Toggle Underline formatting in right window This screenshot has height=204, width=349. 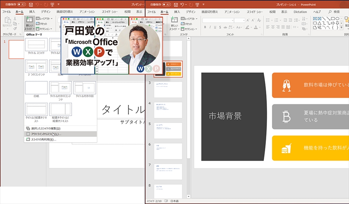215,27
